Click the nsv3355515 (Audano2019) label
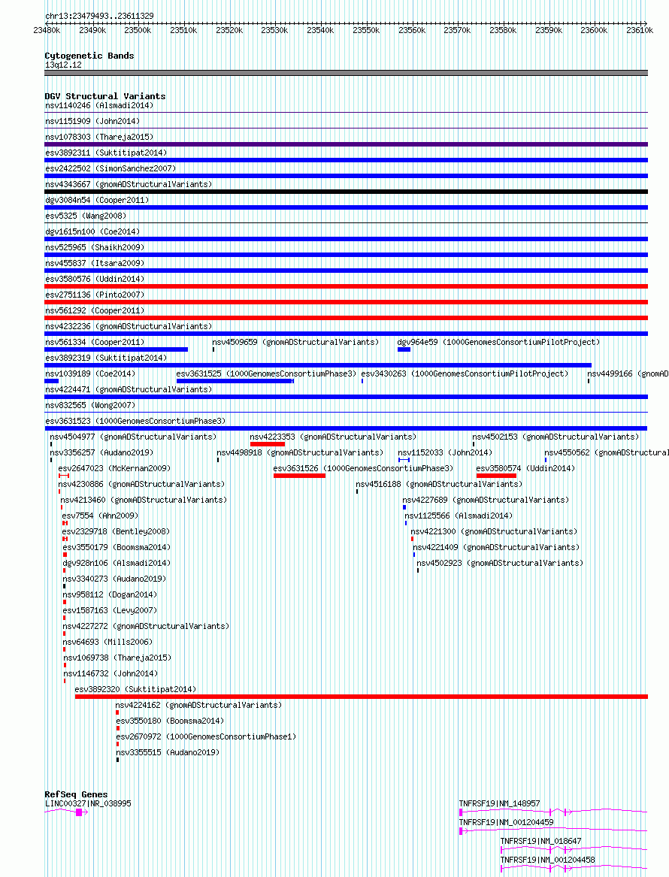This screenshot has height=877, width=669. pyautogui.click(x=167, y=751)
